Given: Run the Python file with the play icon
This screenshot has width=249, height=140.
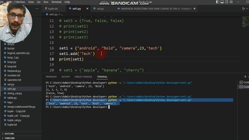Looking at the screenshot, I should click(x=244, y=9).
